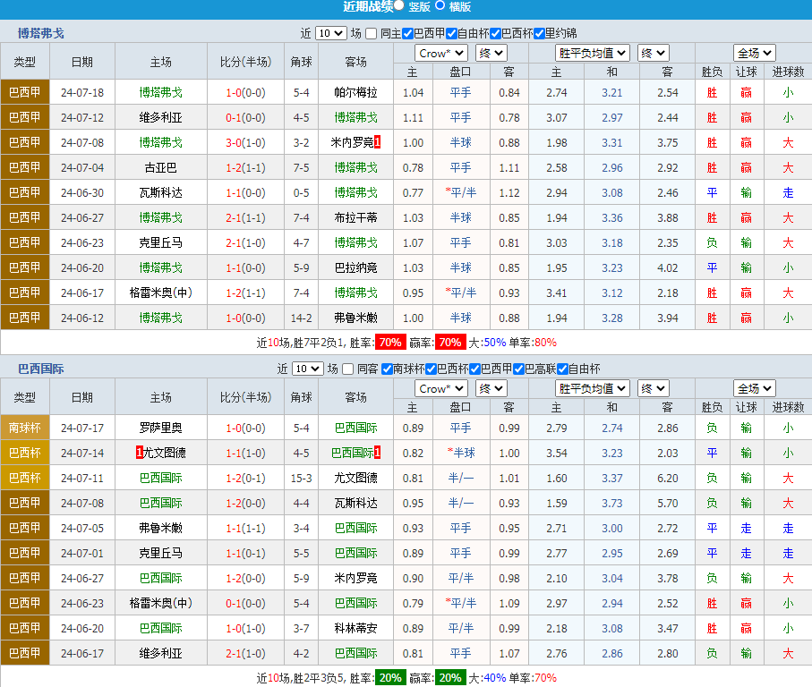Viewport: 812px width, 687px height.
Task: Click the 南球杯 league badge on 24-07-17
Action: [x=25, y=428]
